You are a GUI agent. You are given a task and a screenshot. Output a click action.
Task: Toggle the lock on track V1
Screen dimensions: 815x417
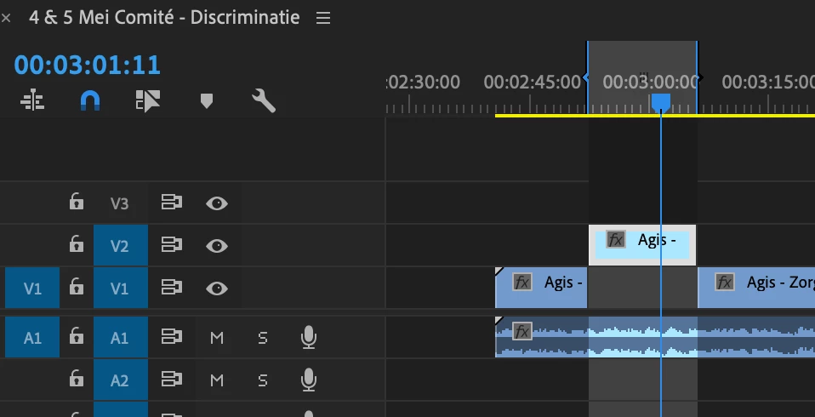coord(77,287)
